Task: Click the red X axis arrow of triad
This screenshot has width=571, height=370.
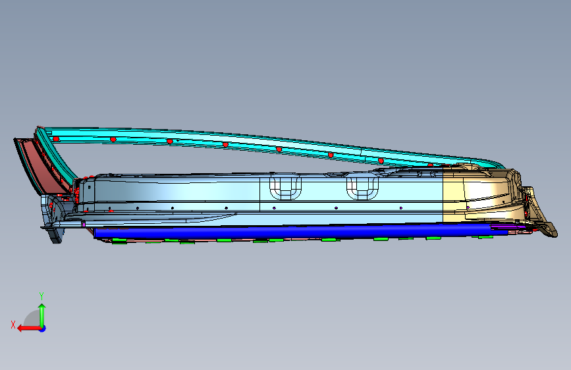Action: pyautogui.click(x=28, y=329)
